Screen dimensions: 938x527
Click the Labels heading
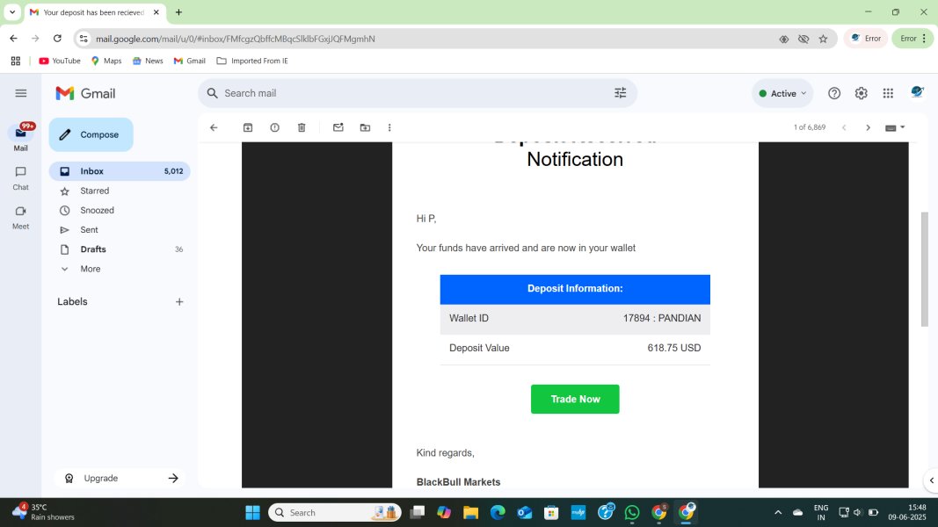(72, 302)
